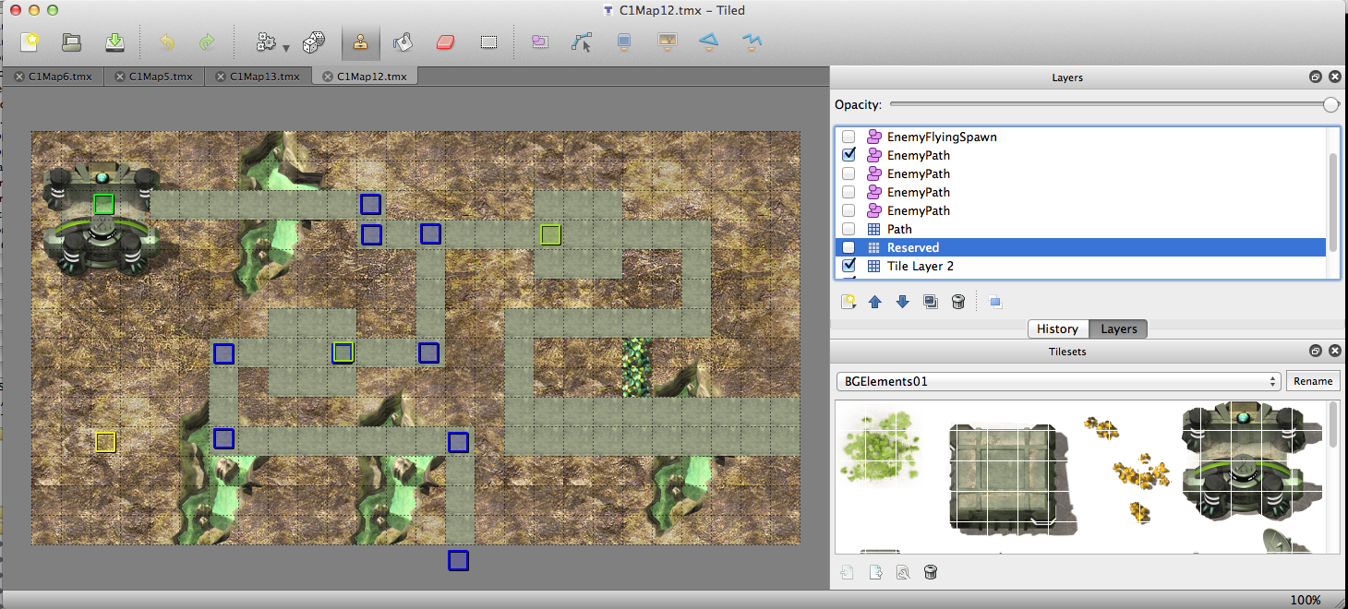Show the EnemyFlyingSpawn layer via its checkbox
The width and height of the screenshot is (1348, 609).
849,137
